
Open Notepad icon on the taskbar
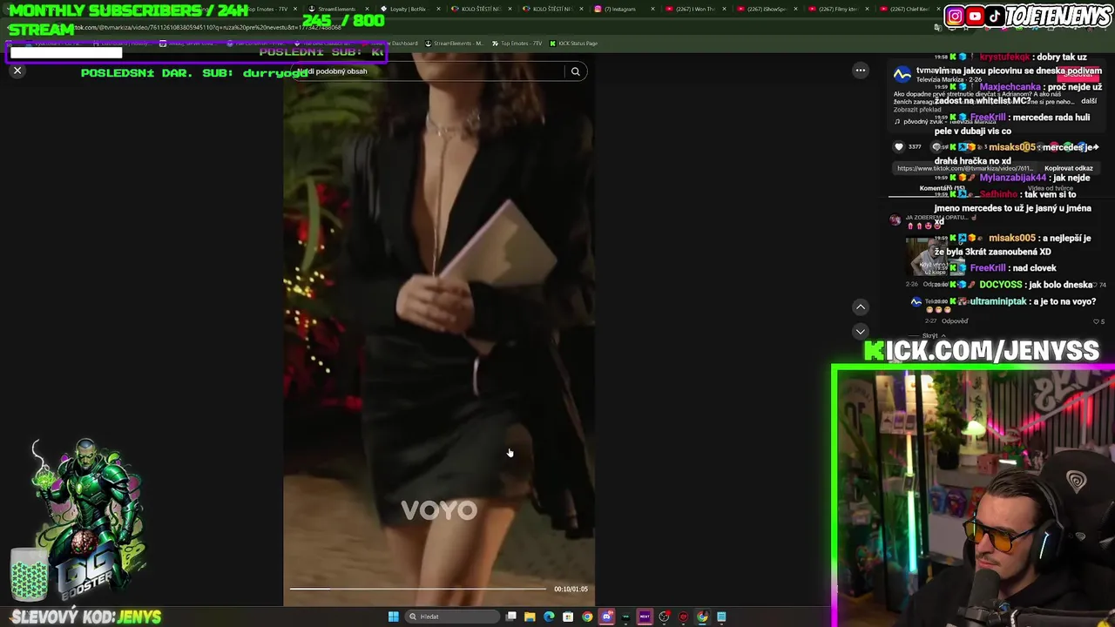[721, 617]
